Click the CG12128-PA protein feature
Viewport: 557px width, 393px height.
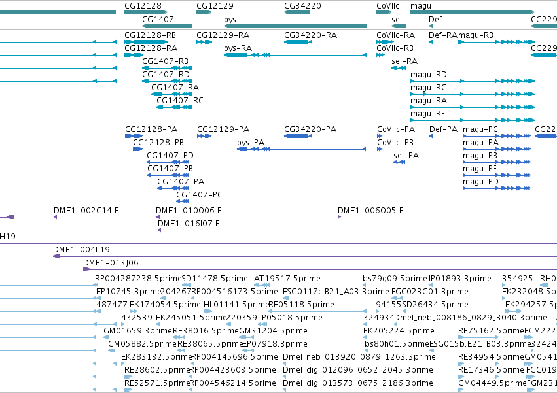point(134,136)
